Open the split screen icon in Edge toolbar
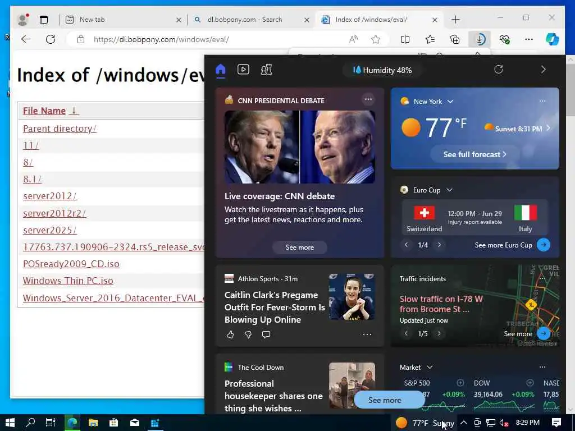 click(405, 39)
